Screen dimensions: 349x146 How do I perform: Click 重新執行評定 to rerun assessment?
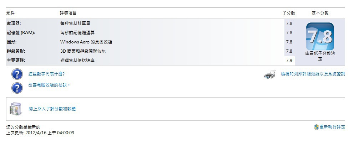tap(332, 127)
